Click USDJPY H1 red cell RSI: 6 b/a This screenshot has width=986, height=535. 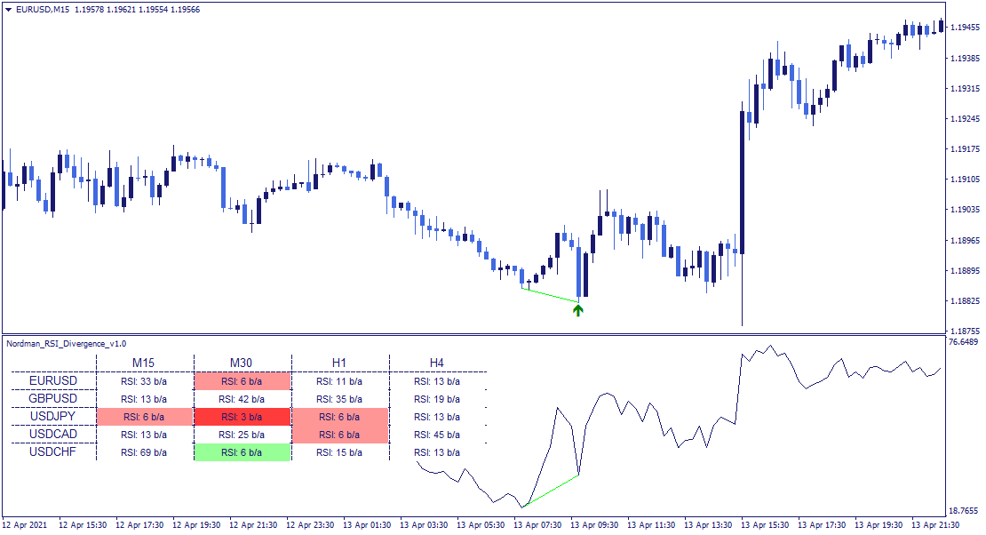pos(339,417)
